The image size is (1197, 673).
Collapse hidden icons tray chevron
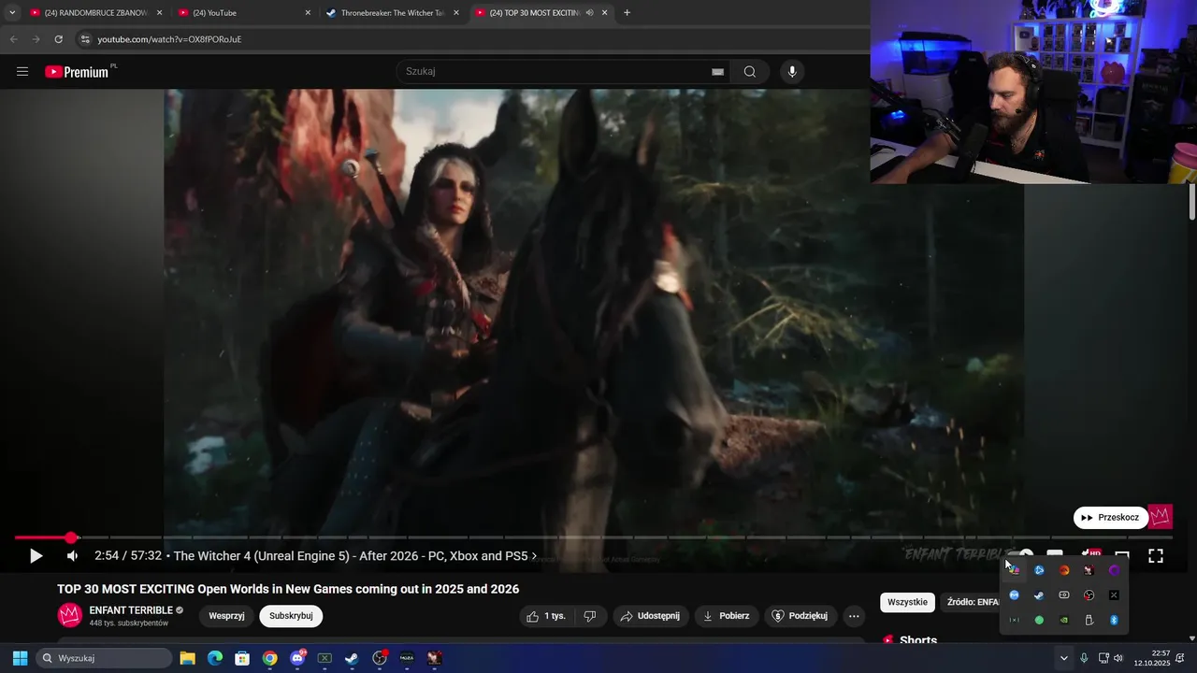(x=1063, y=658)
